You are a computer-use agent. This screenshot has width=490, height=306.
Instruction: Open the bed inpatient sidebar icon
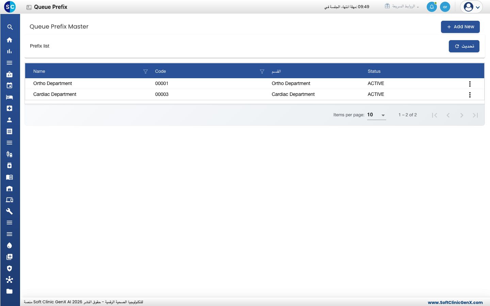pos(10,97)
